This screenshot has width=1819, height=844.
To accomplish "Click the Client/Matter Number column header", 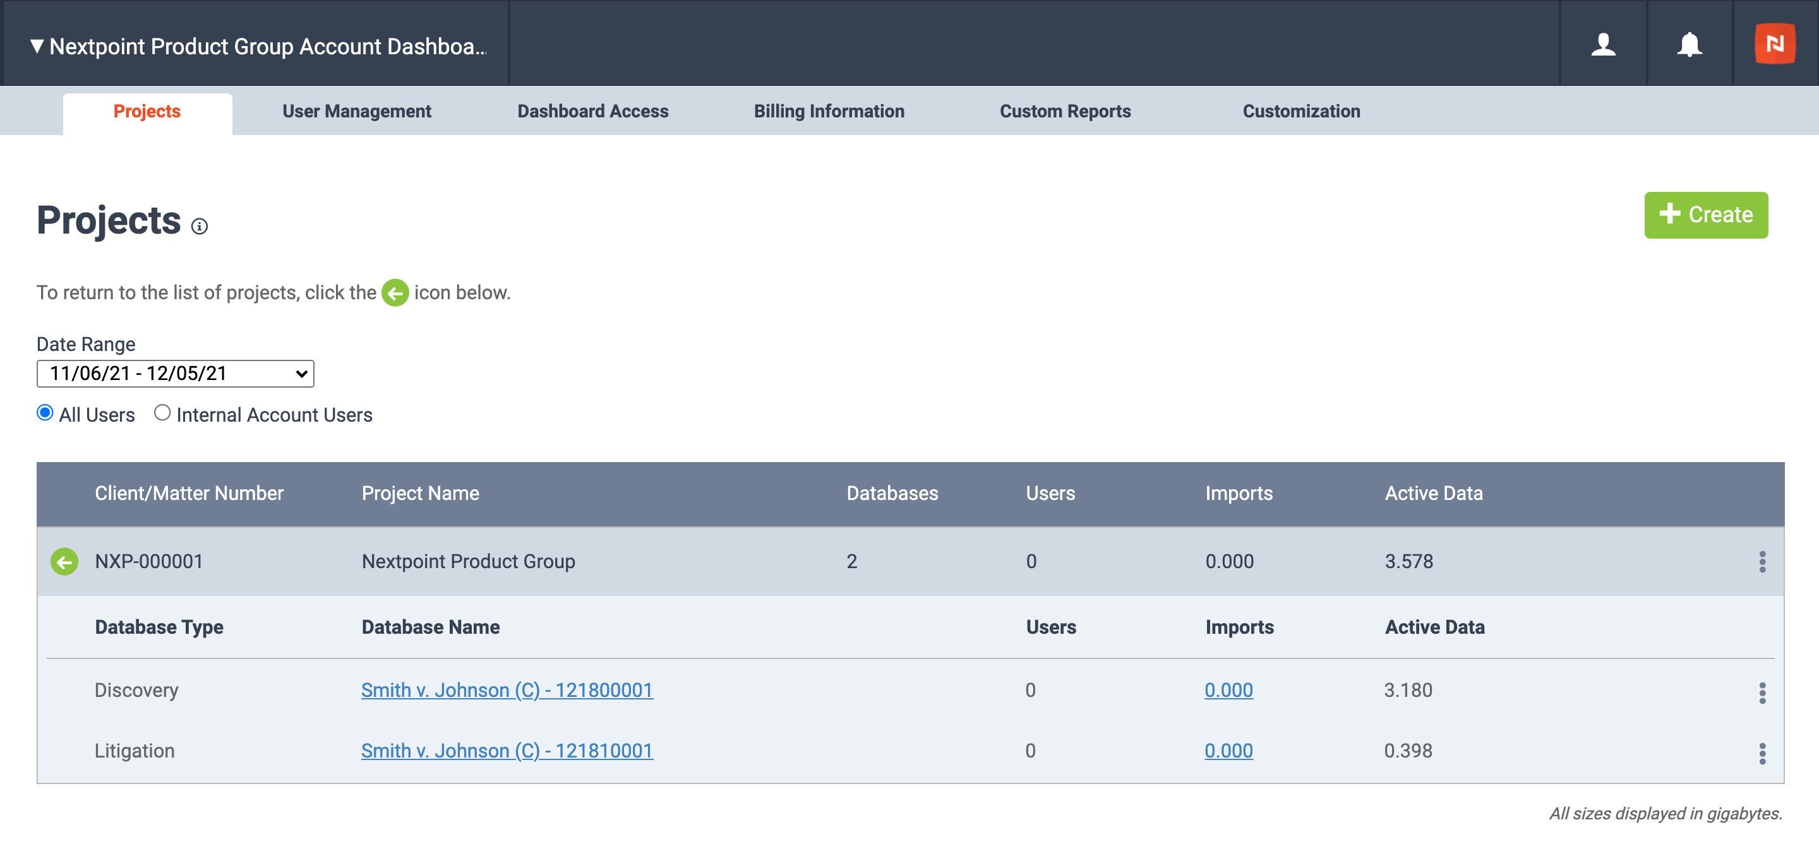I will [x=189, y=493].
